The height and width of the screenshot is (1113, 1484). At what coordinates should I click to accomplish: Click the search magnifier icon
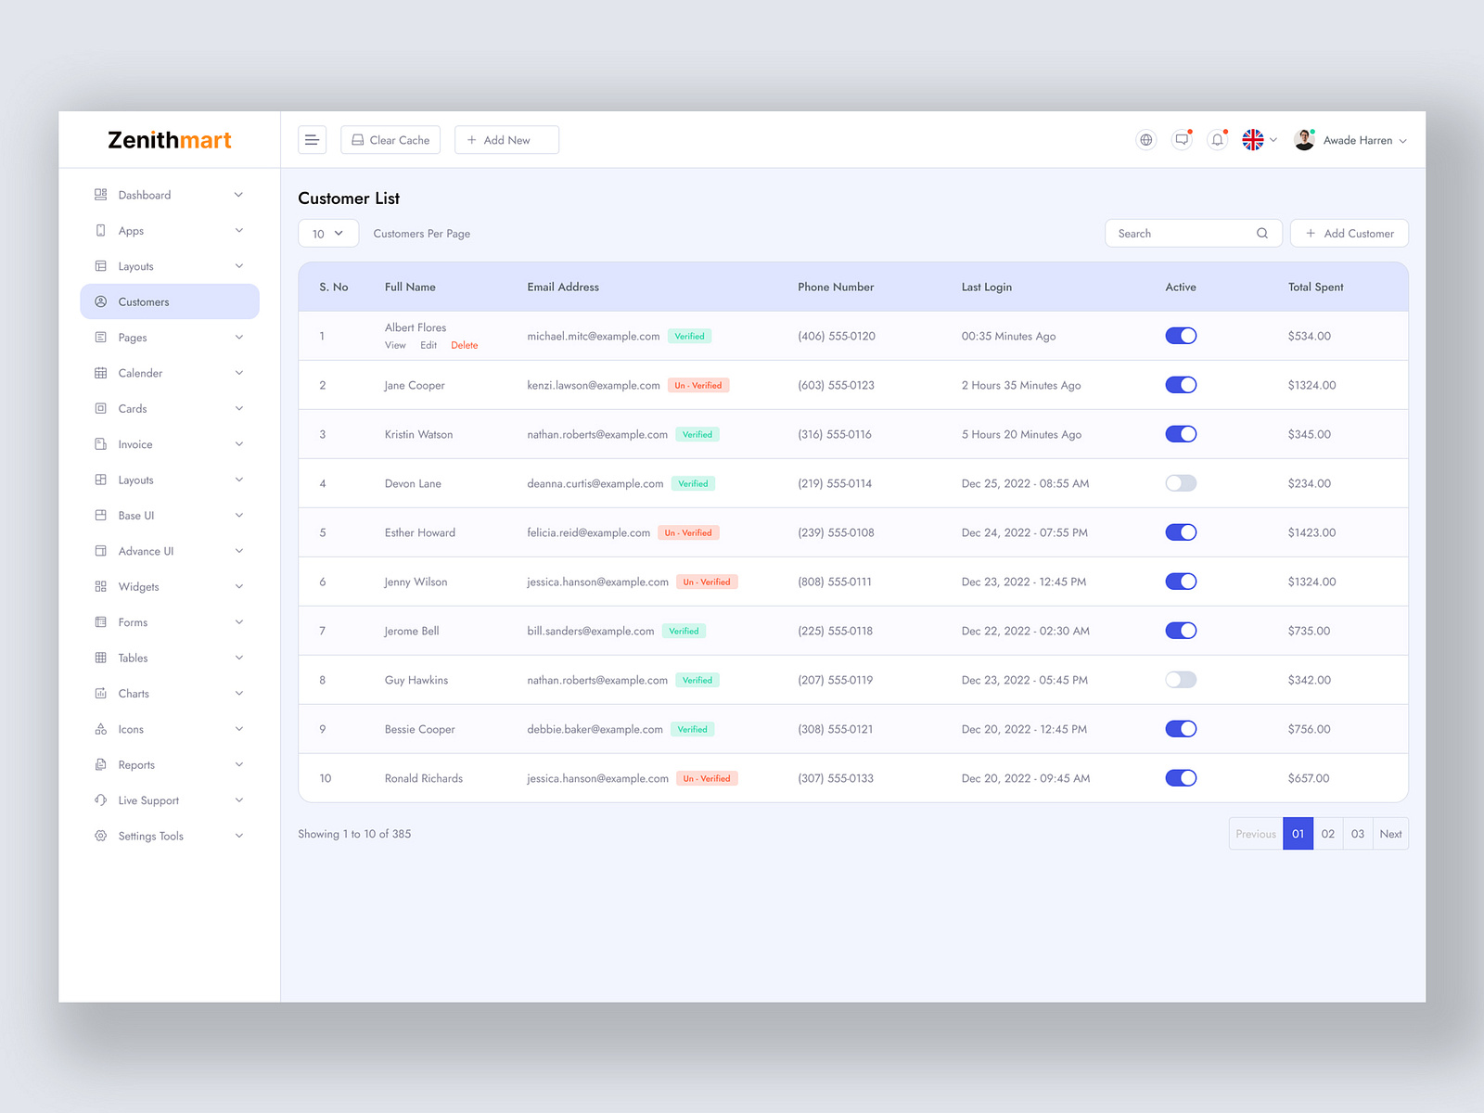tap(1262, 233)
